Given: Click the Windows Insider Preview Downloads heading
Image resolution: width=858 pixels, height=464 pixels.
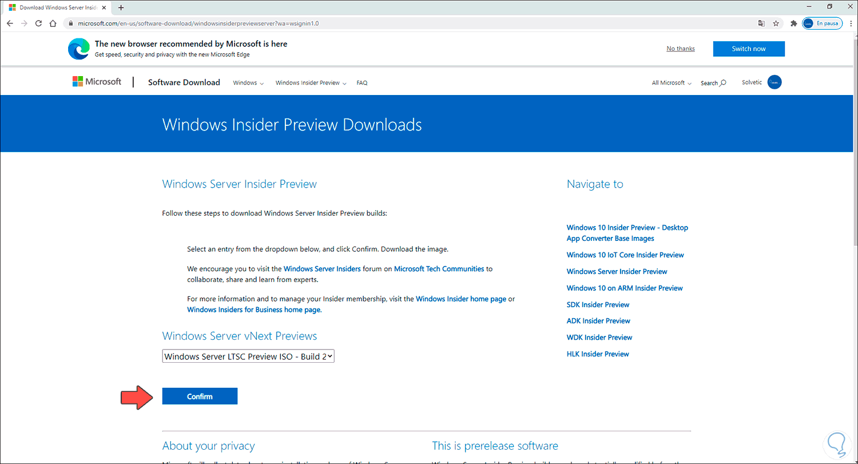Looking at the screenshot, I should click(292, 125).
